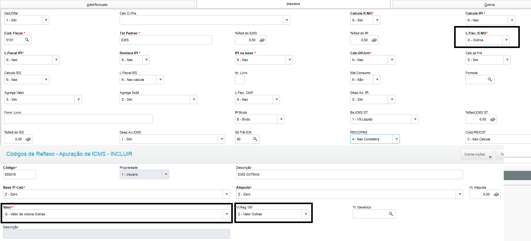The width and height of the screenshot is (531, 241).
Task: Expand the L.Fisc. ICMS dropdown
Action: pos(506,40)
